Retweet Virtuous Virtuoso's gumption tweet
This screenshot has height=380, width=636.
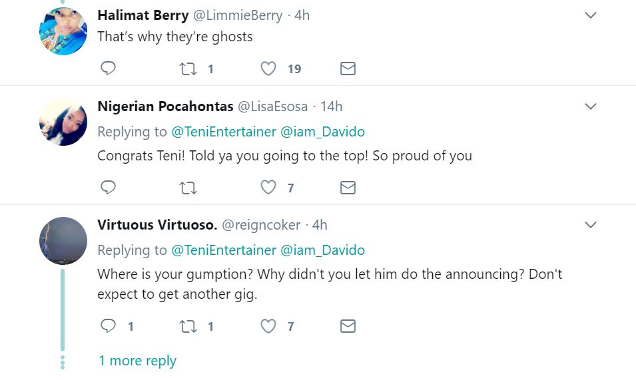tap(188, 326)
